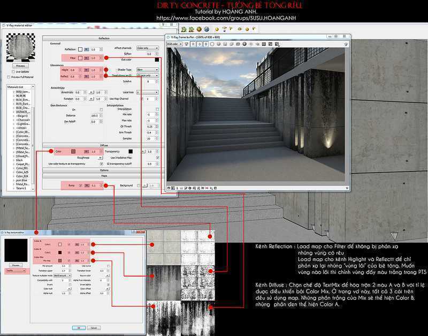Screen dimensions: 428x336
Task: Click the dark sphere icon in frame buffer toolbar
Action: [244, 44]
